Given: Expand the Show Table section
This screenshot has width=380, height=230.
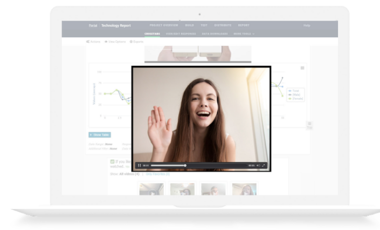Looking at the screenshot, I should [100, 134].
